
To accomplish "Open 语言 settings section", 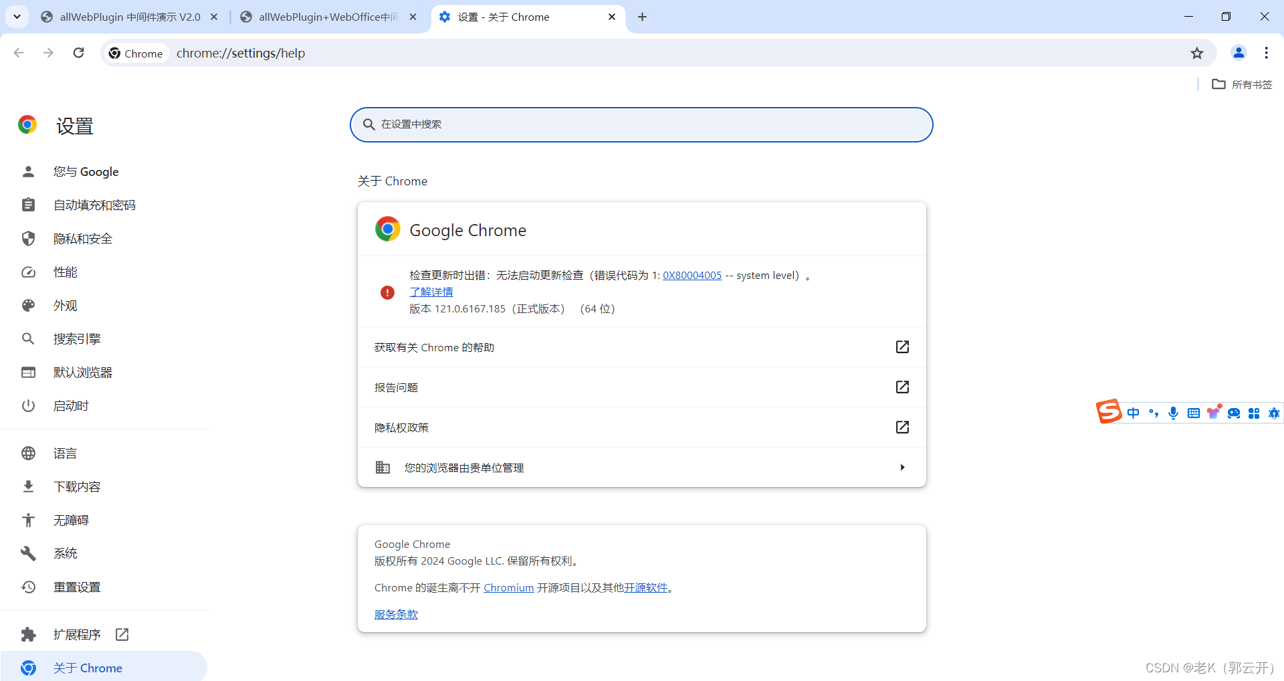I will [105, 454].
